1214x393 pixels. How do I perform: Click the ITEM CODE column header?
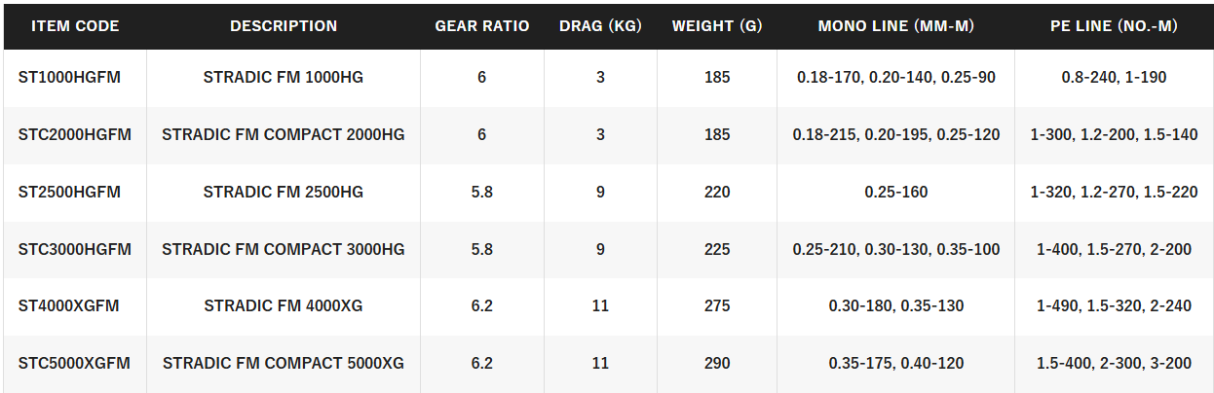[x=75, y=26]
